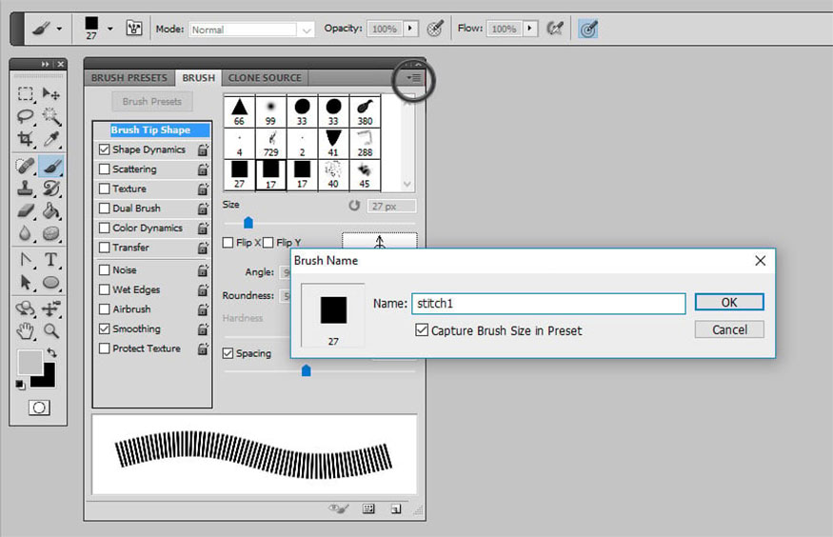Screen dimensions: 833x537
Task: Disable the Smoothing option
Action: click(105, 328)
